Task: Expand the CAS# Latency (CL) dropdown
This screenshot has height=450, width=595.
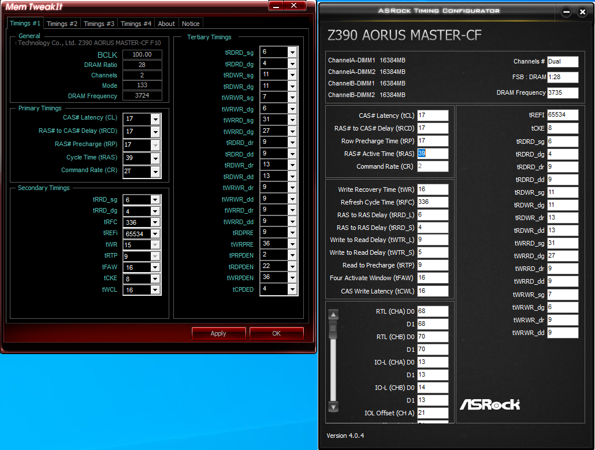Action: tap(155, 119)
